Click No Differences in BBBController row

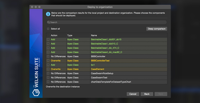[x=58, y=56]
